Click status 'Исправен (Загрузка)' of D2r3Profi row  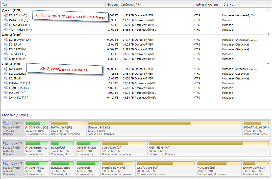pyautogui.click(x=235, y=78)
